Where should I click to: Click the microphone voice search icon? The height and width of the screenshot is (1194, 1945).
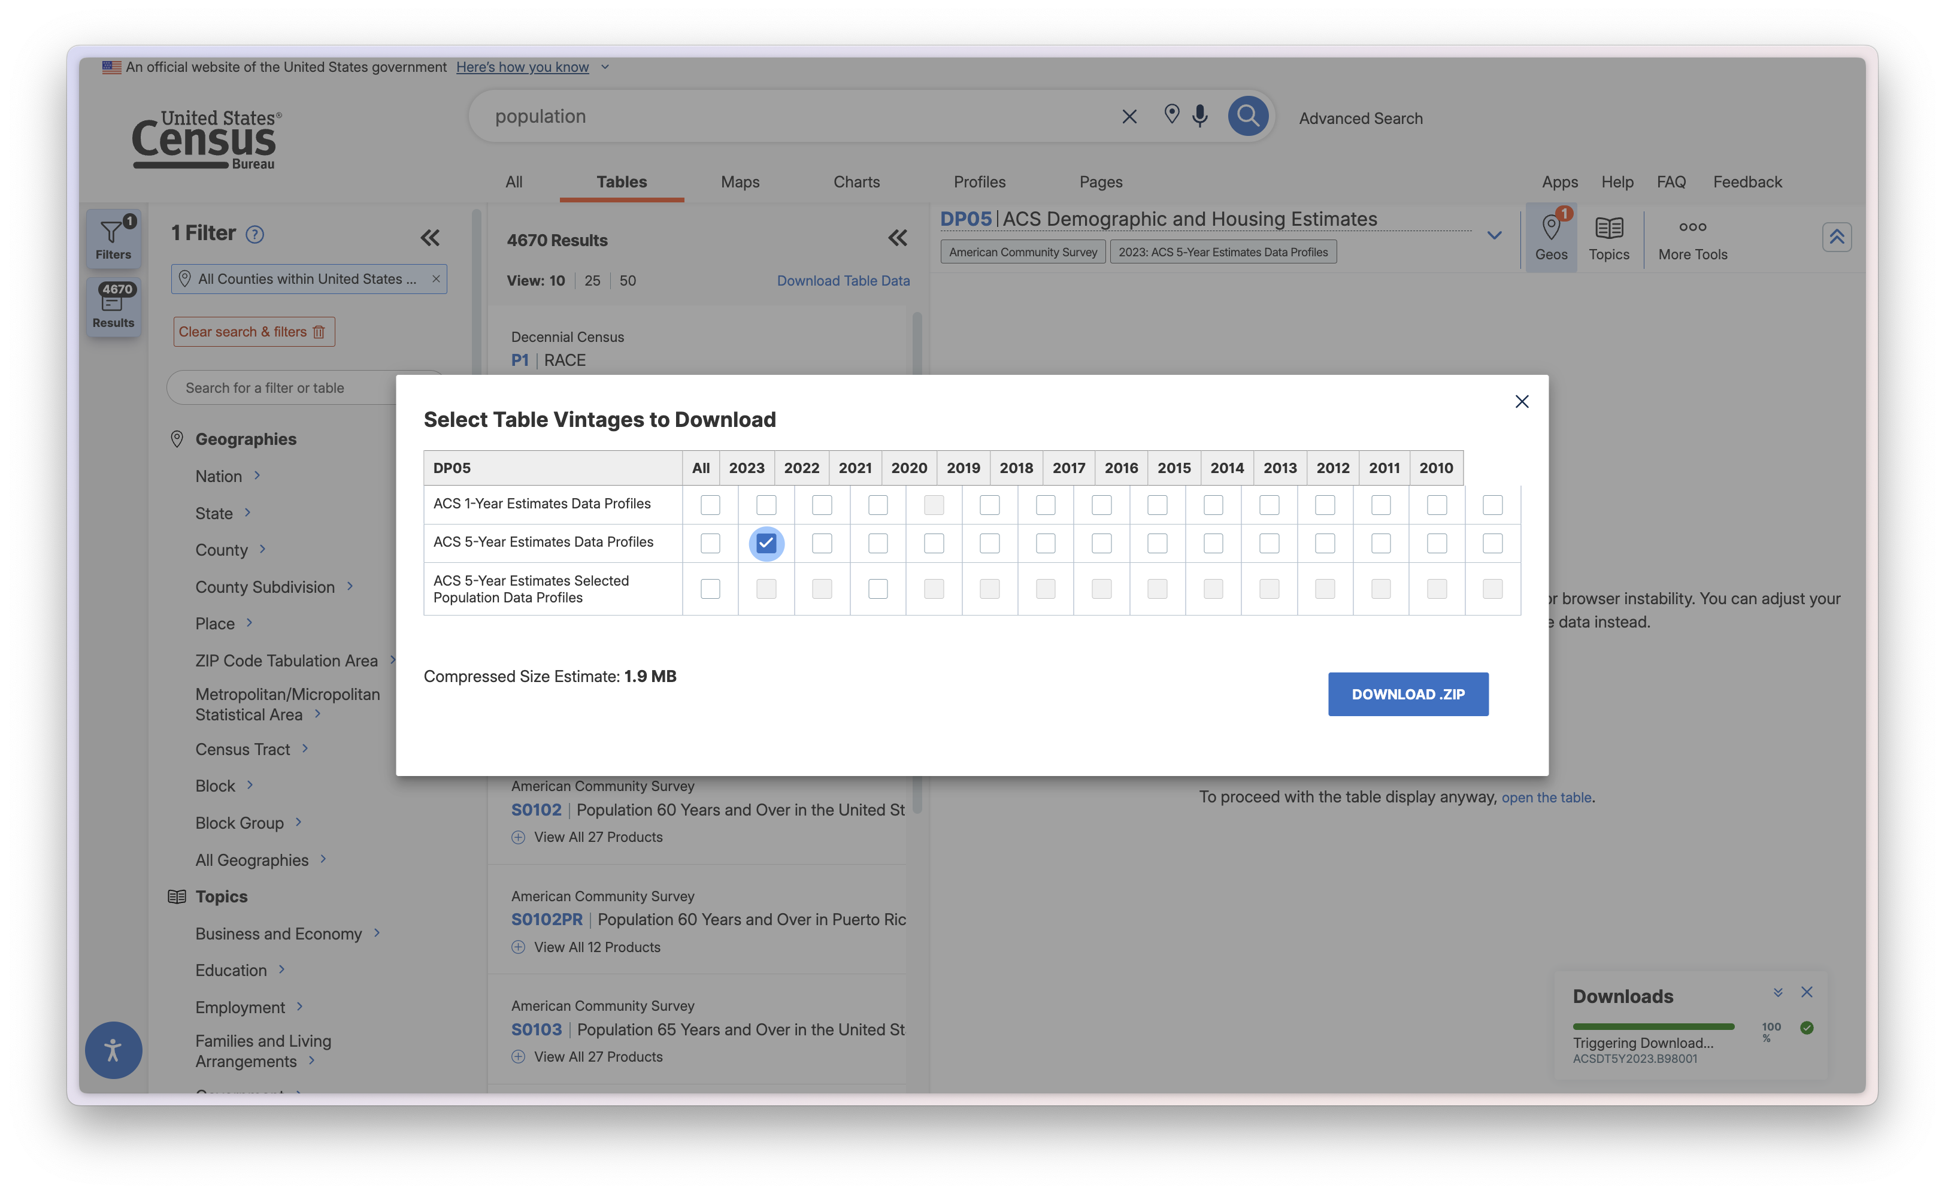pos(1199,116)
